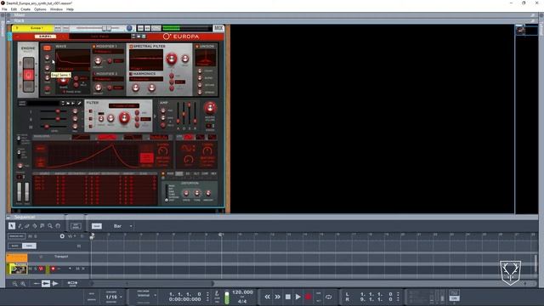Image resolution: width=544 pixels, height=306 pixels.
Task: Open the File menu
Action: click(4, 9)
